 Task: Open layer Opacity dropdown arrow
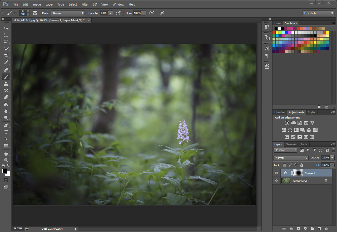[332, 158]
